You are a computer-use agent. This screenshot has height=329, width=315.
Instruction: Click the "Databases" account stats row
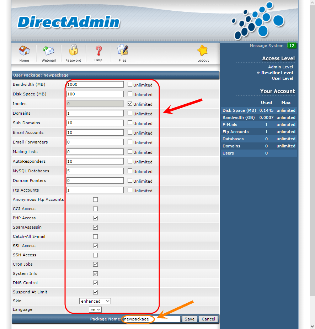pos(259,139)
